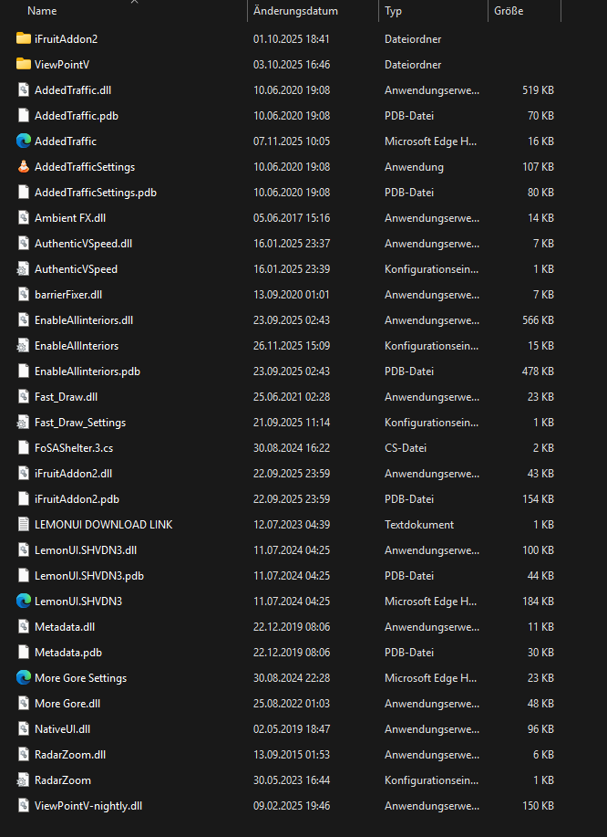Viewport: 607px width, 837px height.
Task: Click the More Gore.dll file icon
Action: pyautogui.click(x=24, y=704)
